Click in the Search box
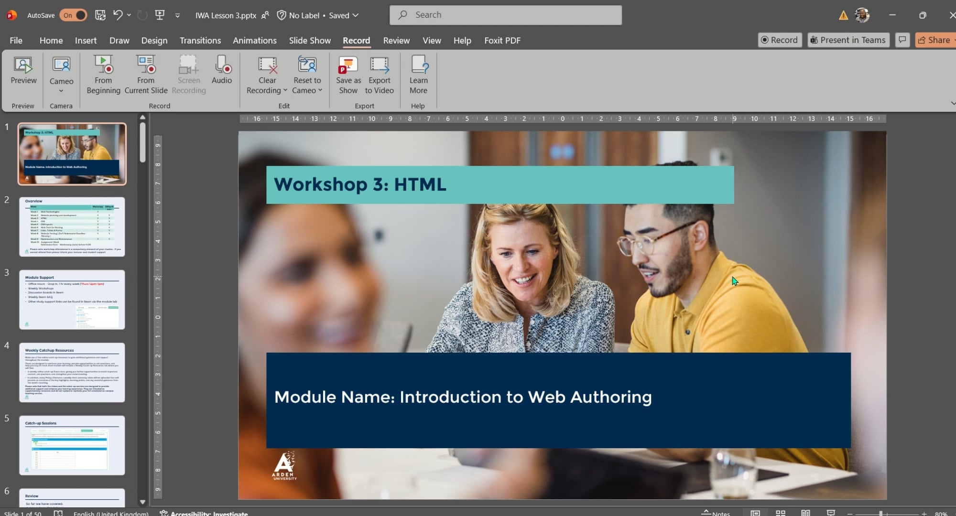The height and width of the screenshot is (516, 956). (x=506, y=15)
